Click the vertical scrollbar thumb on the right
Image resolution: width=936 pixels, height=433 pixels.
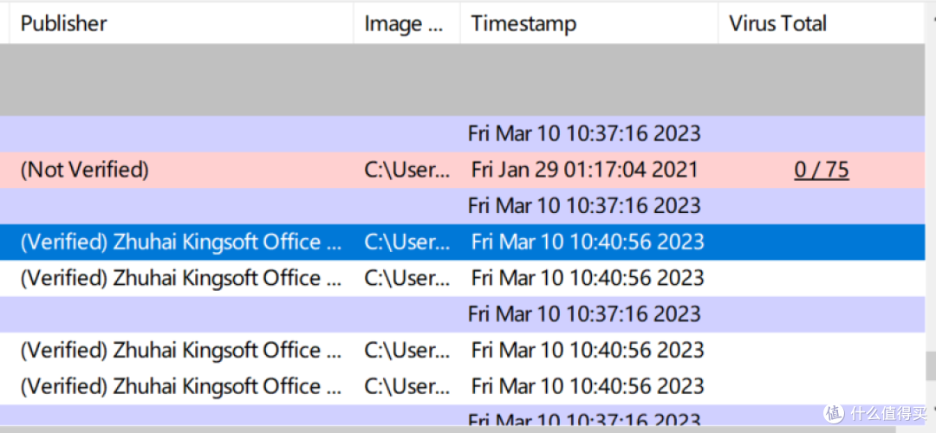(x=931, y=365)
